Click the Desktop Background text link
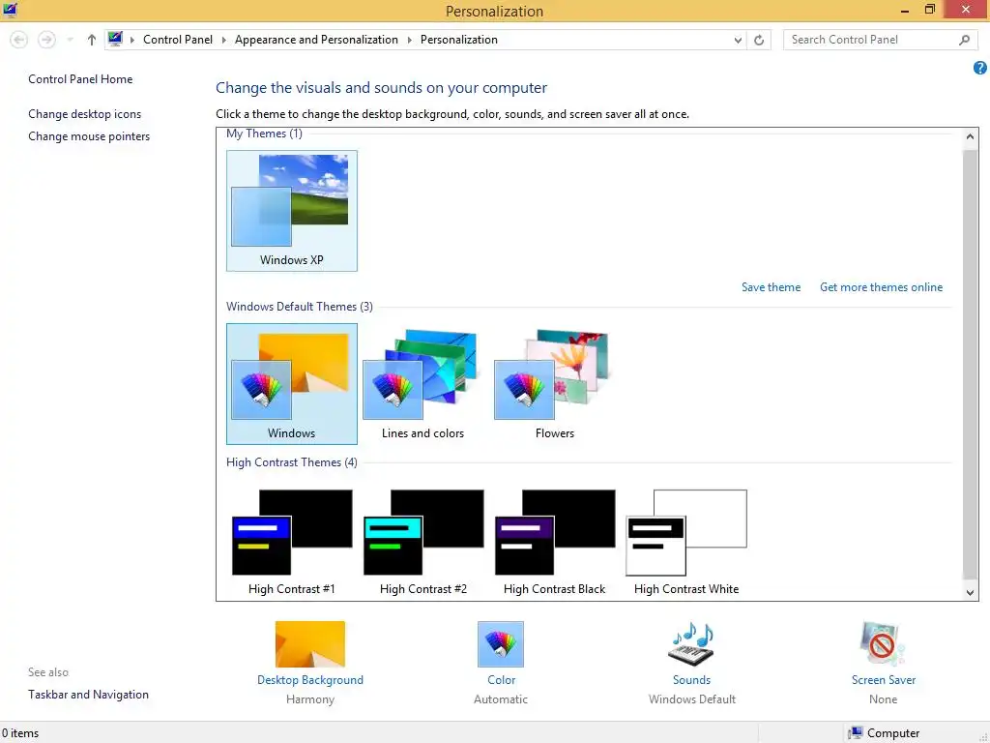Viewport: 990px width, 743px height. [x=310, y=680]
